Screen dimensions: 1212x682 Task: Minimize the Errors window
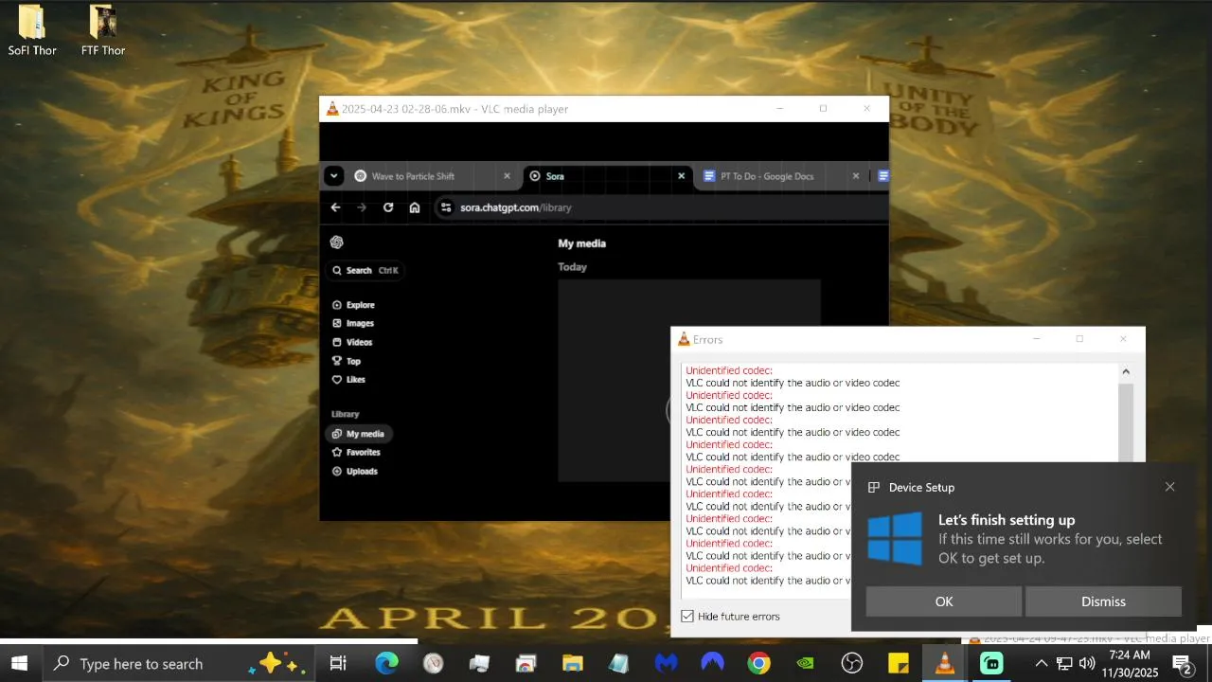pyautogui.click(x=1036, y=339)
